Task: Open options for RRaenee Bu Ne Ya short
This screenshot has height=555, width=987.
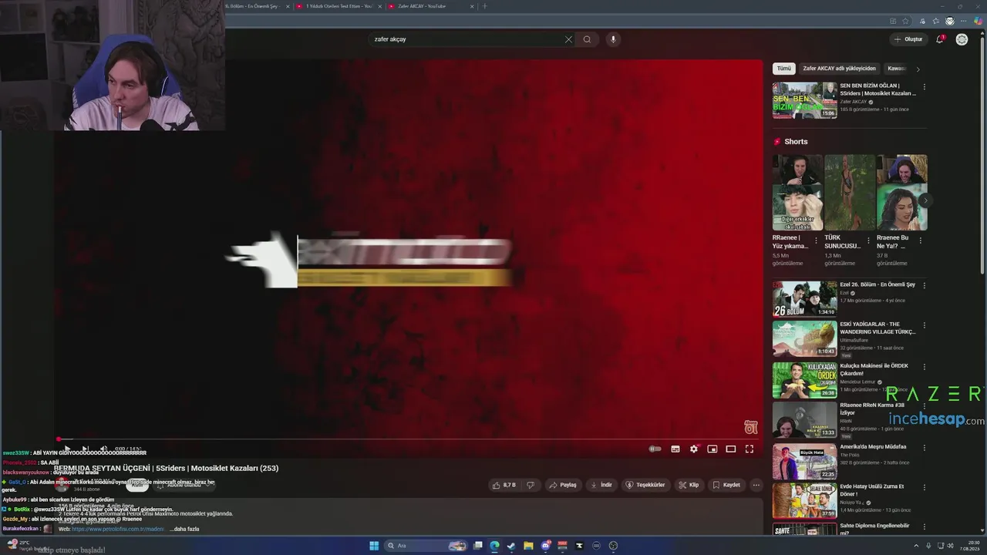Action: pyautogui.click(x=920, y=240)
